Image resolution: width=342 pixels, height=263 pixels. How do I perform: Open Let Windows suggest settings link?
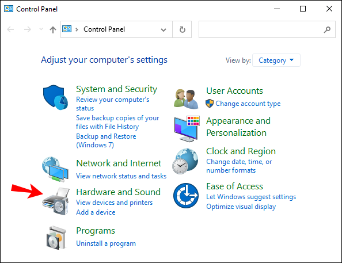[x=251, y=197]
